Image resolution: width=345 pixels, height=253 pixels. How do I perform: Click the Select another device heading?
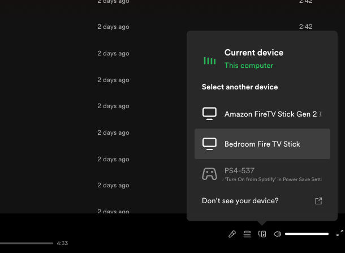240,87
